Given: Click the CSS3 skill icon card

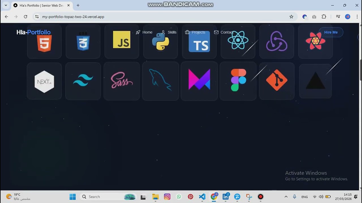Looking at the screenshot, I should click(83, 41).
